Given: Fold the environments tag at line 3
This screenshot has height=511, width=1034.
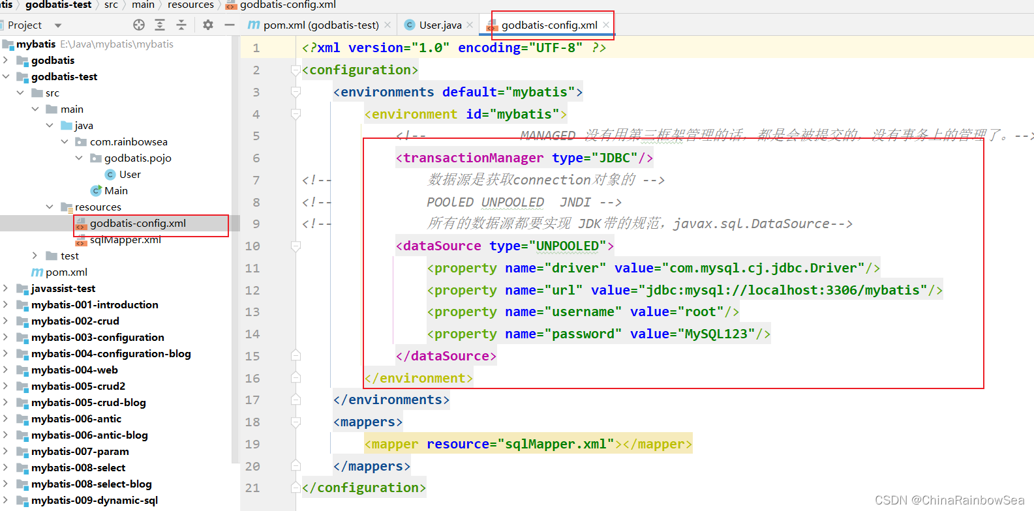Looking at the screenshot, I should pos(296,92).
